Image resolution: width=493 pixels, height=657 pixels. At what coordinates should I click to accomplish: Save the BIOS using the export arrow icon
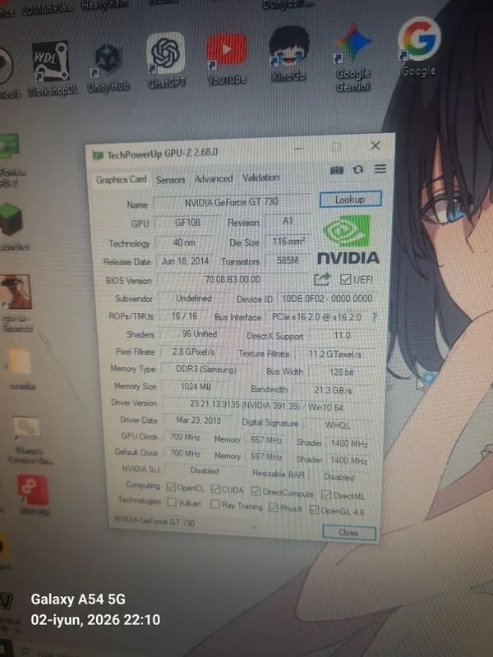click(322, 279)
